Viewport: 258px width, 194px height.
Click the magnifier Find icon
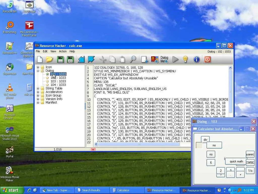(133, 59)
